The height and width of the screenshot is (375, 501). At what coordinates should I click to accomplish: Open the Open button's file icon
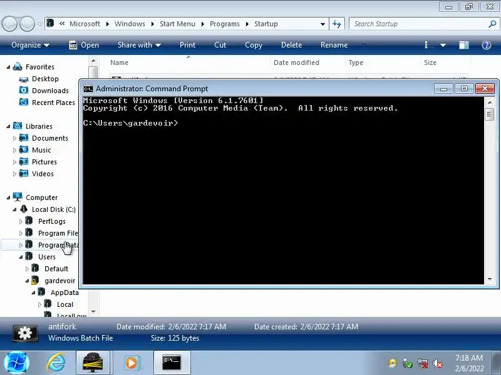coord(73,45)
